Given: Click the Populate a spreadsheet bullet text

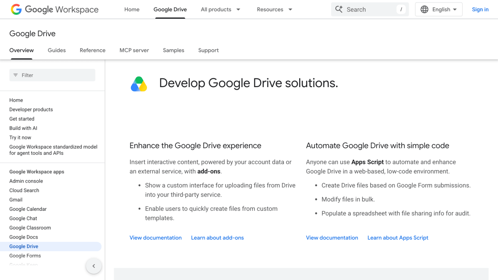Looking at the screenshot, I should (396, 214).
